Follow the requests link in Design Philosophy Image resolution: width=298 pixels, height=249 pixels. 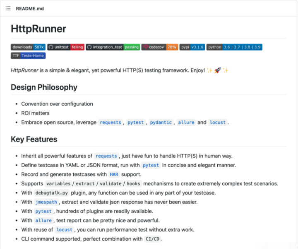pyautogui.click(x=111, y=122)
